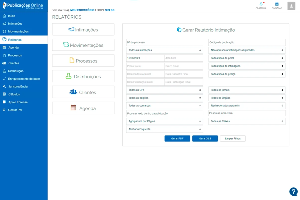
Task: Open the Agenda calendar icon in header
Action: 277,4
